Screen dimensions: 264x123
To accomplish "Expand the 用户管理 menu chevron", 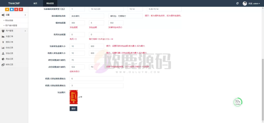I will click(25, 31).
